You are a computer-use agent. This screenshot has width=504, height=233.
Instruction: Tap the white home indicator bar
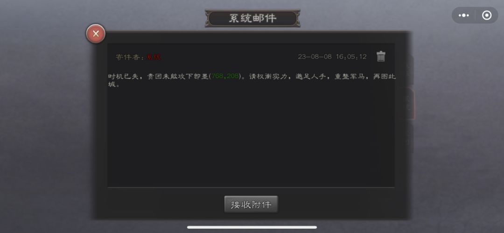pos(252,227)
